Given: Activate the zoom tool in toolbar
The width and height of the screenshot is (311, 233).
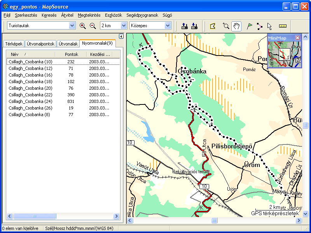Looking at the screenshot, I should point(225,26).
